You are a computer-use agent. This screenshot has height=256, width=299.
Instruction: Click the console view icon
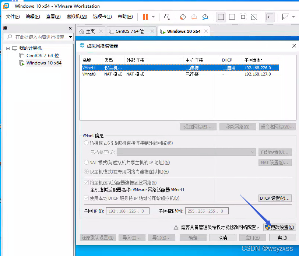click(270, 17)
